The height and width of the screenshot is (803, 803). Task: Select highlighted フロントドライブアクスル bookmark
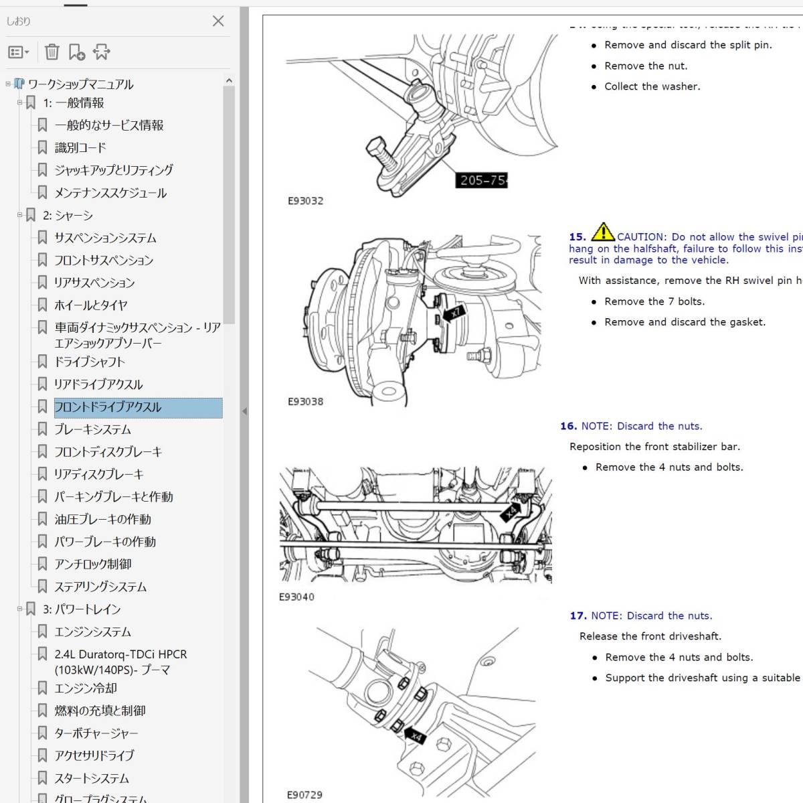coord(138,407)
